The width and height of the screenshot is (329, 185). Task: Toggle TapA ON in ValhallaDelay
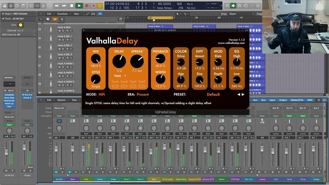115,86
